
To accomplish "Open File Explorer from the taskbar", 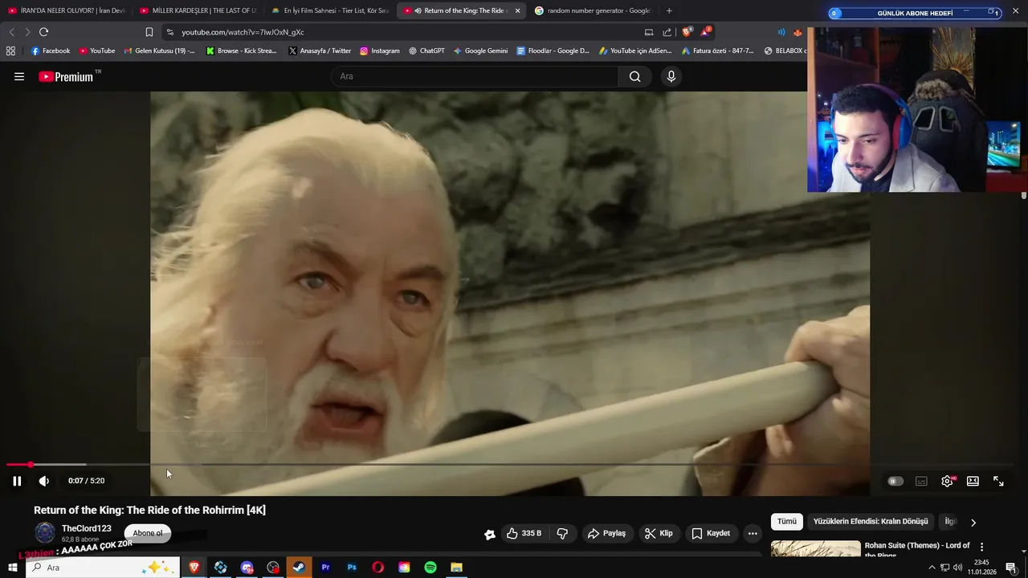I will (456, 568).
